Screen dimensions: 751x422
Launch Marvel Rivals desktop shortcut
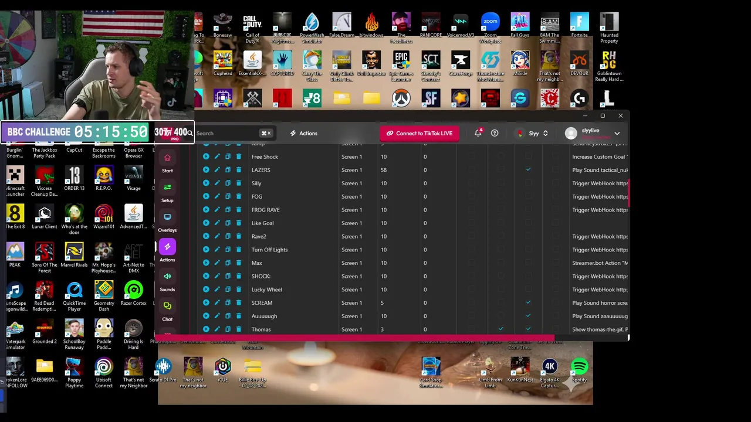tap(74, 255)
